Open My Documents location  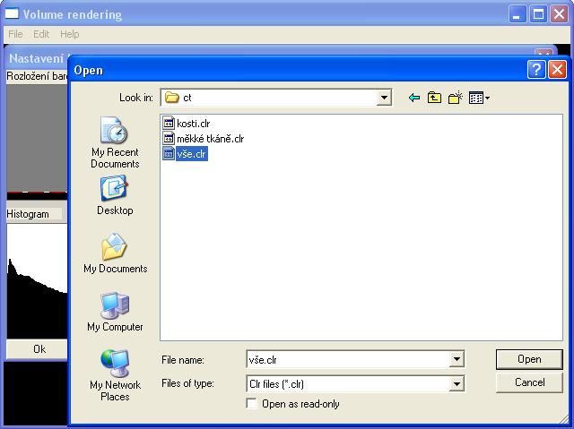pos(116,253)
